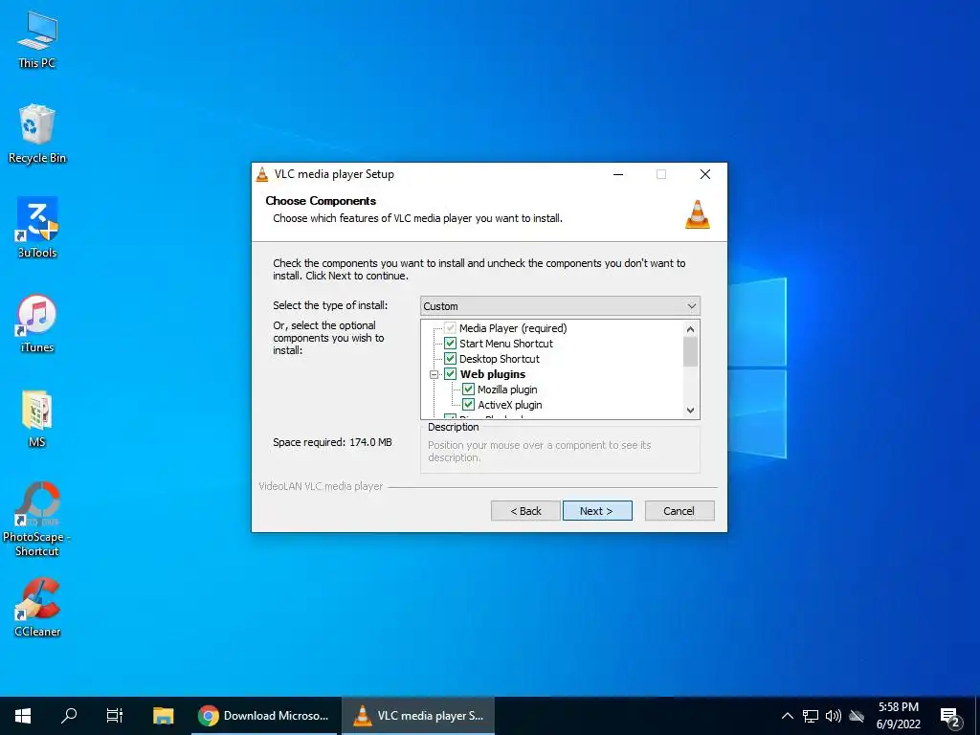Open File Explorer from taskbar
Screen dimensions: 980x735
[163, 716]
